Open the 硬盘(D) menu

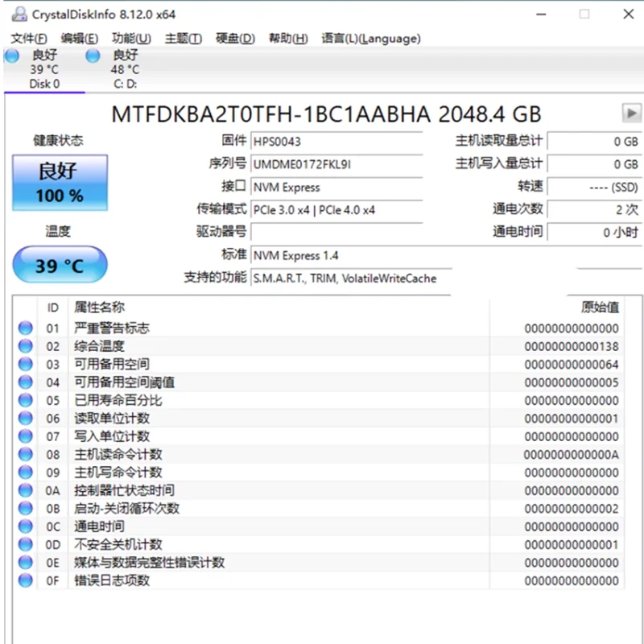[235, 39]
